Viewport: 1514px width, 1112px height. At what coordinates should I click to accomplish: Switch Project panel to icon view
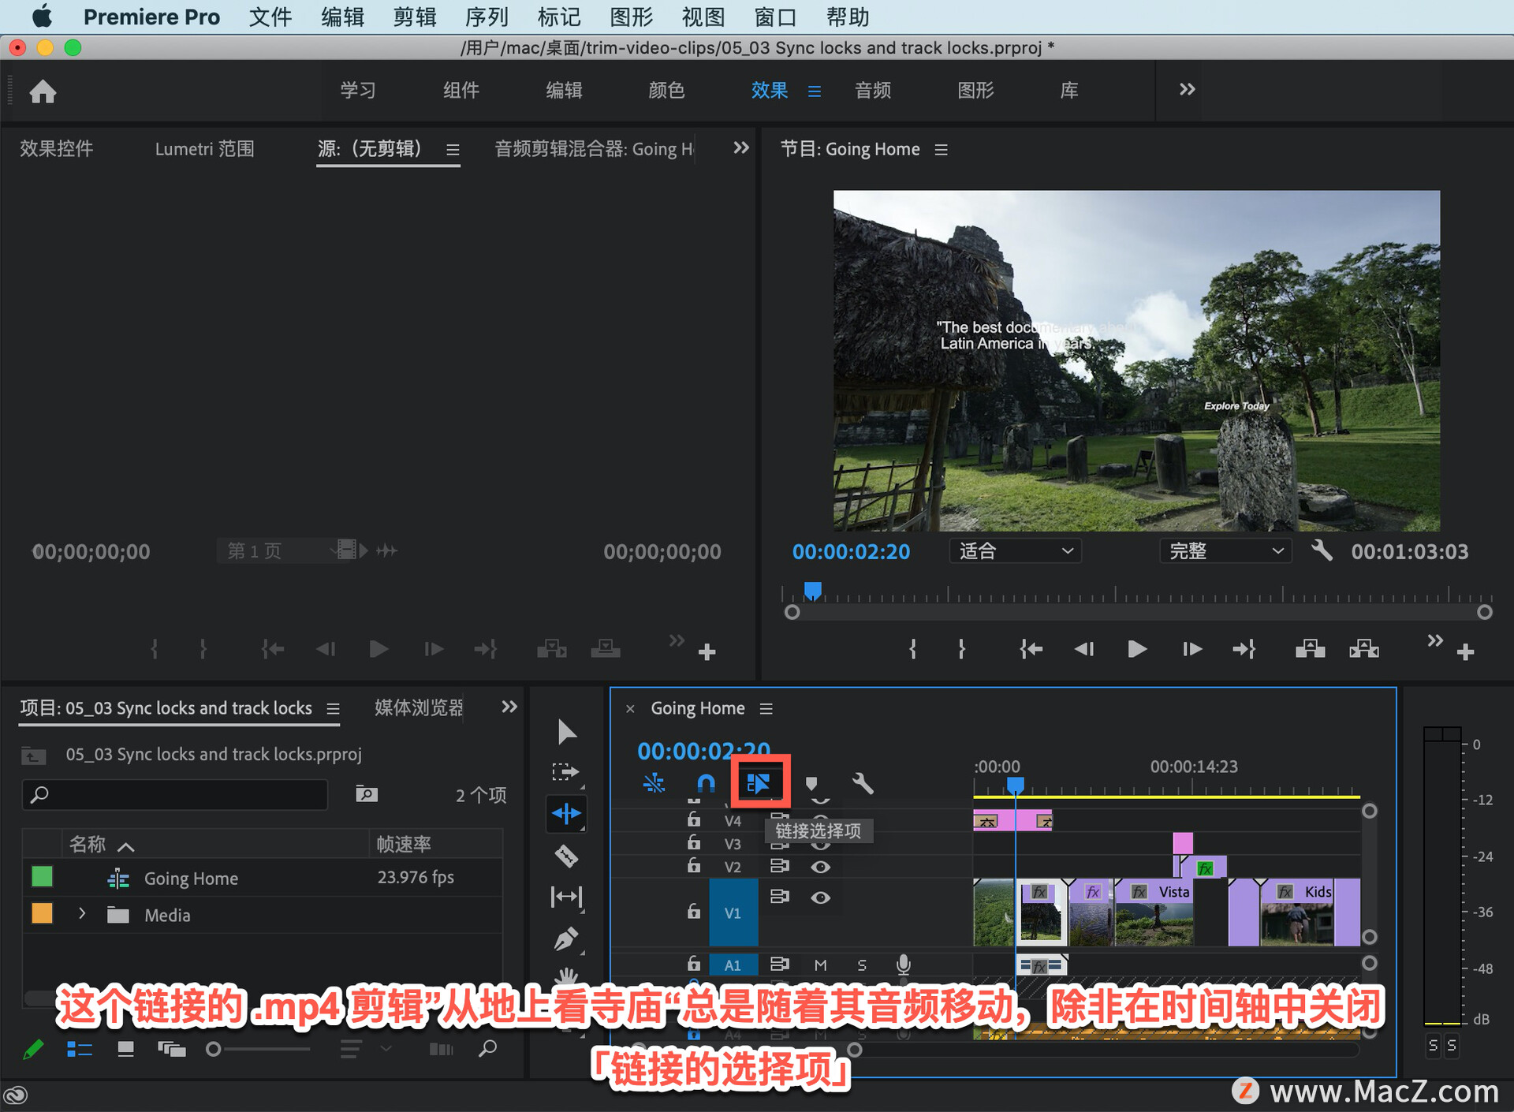(125, 1049)
